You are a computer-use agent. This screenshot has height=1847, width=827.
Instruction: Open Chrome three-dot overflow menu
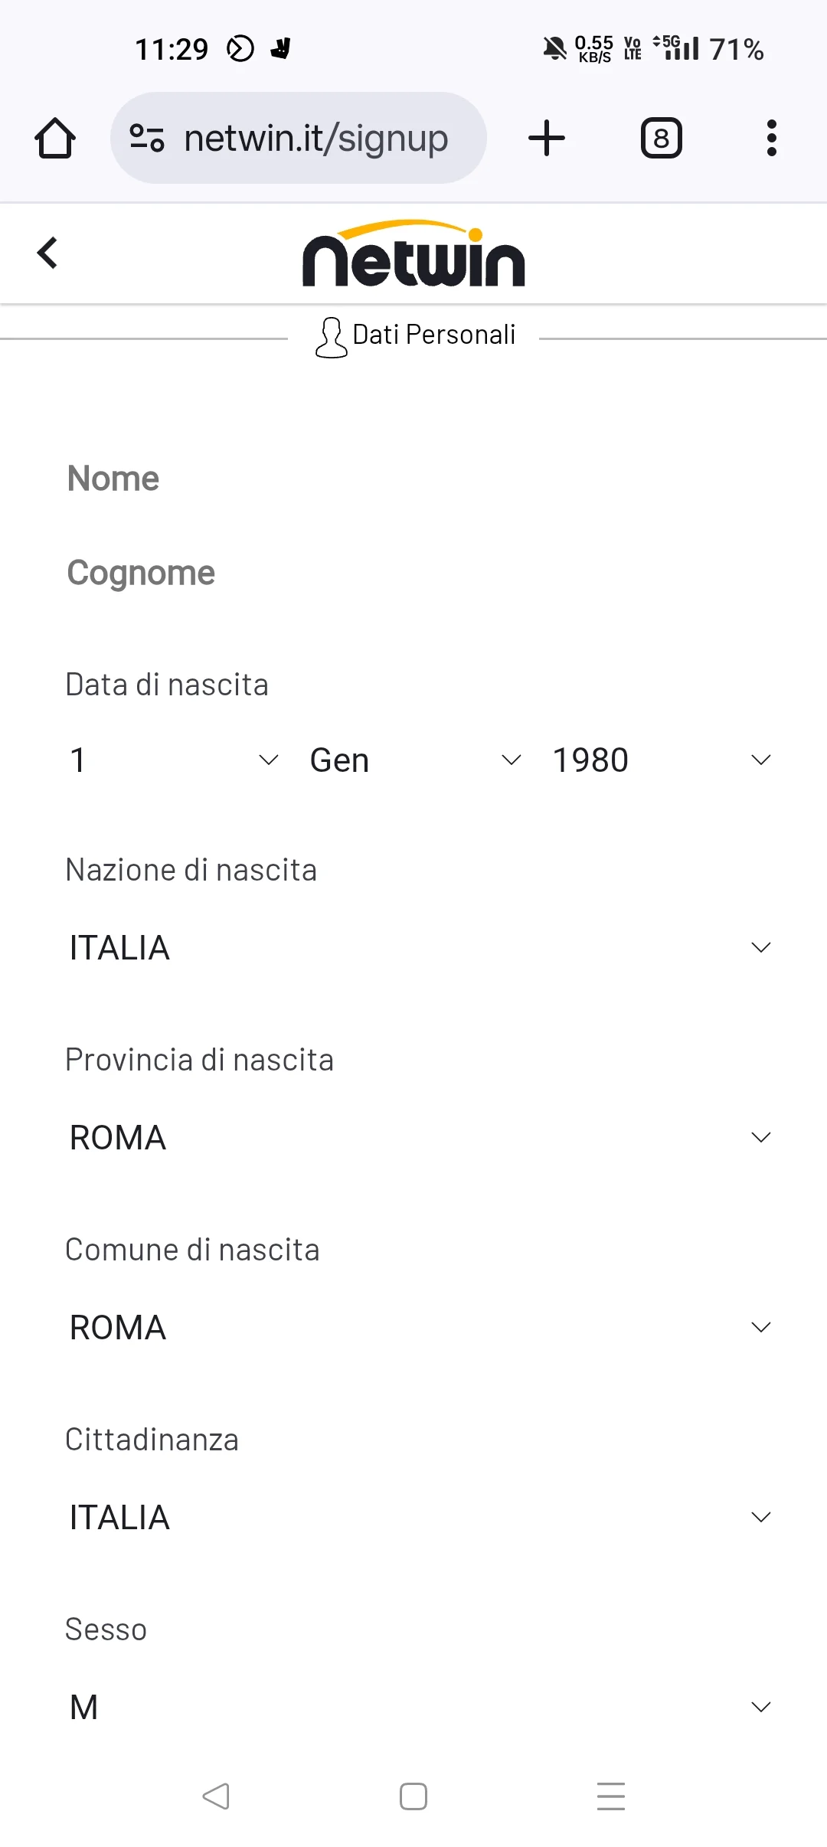click(x=771, y=138)
